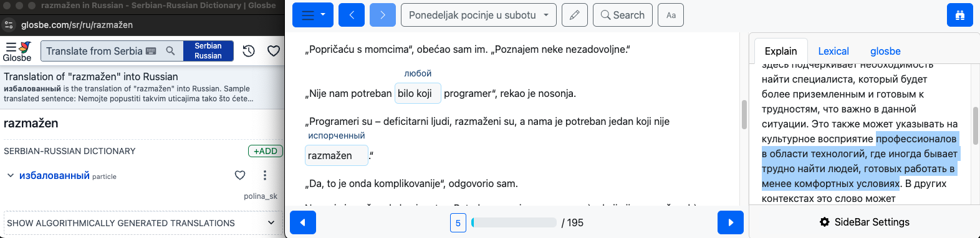Image resolution: width=980 pixels, height=238 pixels.
Task: Toggle the Aa text size button
Action: 671,15
